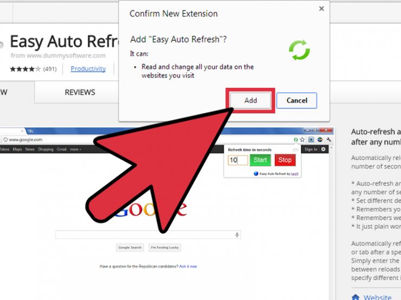The width and height of the screenshot is (401, 300).
Task: Open the Ask it now link
Action: click(x=188, y=266)
